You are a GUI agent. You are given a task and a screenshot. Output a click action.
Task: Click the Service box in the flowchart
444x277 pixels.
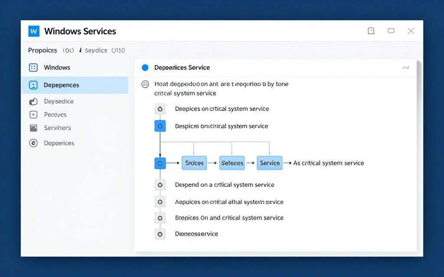[x=269, y=163]
